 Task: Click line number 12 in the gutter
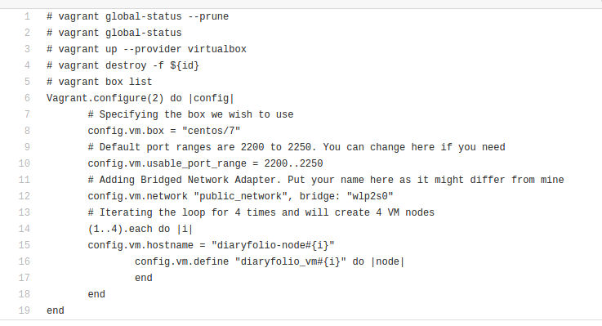pyautogui.click(x=25, y=196)
